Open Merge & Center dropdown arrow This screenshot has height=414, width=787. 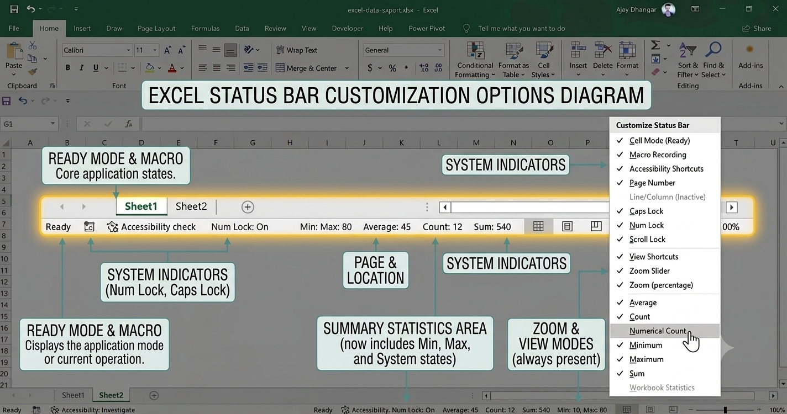pos(347,68)
